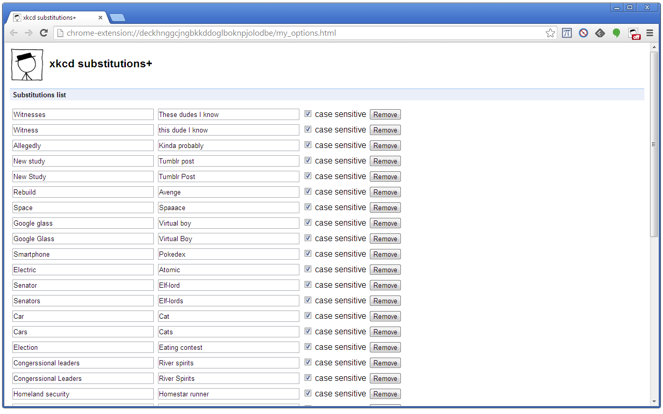Click the xkcd substitutions extension icon marked off
663x414 pixels.
tap(634, 34)
